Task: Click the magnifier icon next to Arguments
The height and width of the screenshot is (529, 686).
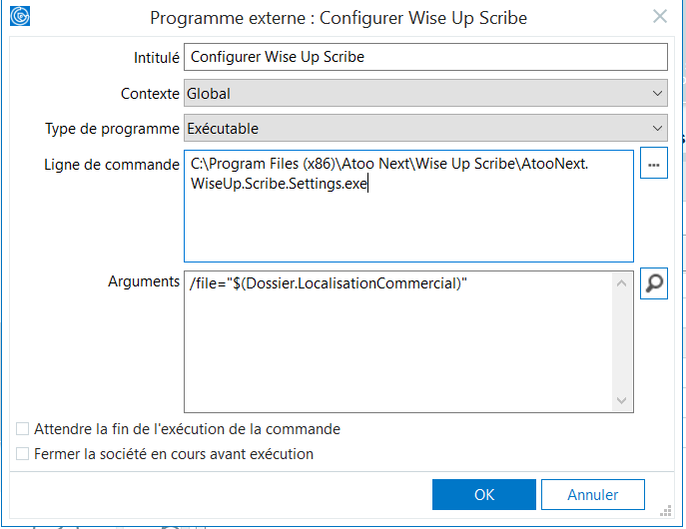Action: pos(654,283)
